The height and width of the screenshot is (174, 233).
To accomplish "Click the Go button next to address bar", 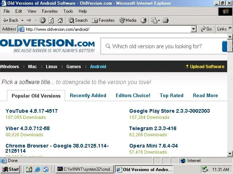I will click(206, 29).
